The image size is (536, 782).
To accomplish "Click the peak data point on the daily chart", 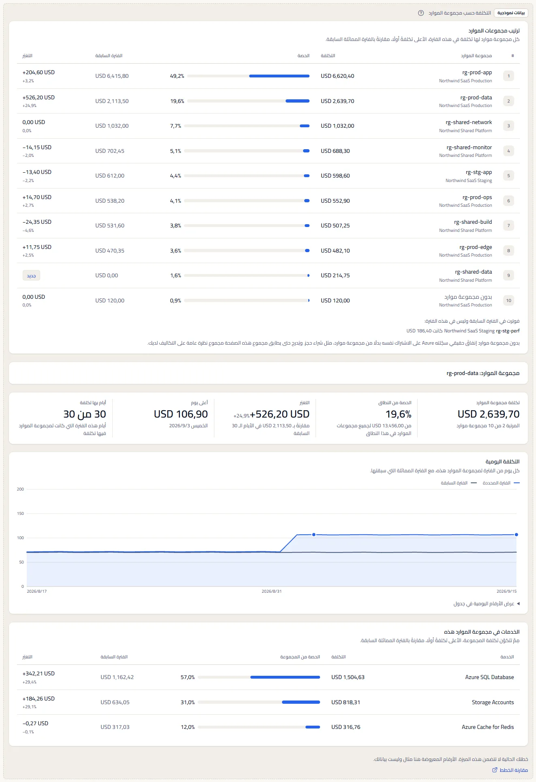I will [x=314, y=535].
